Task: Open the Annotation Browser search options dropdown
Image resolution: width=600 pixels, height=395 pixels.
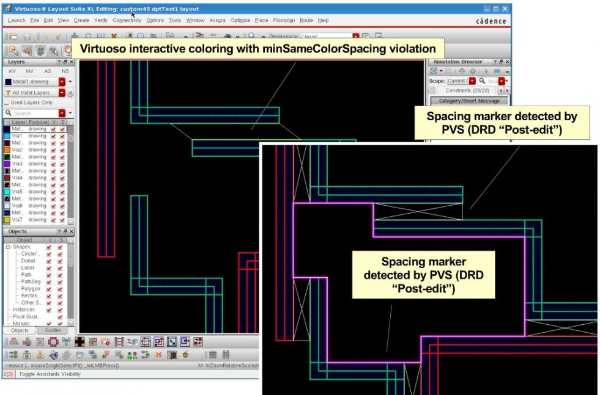Action: (502, 81)
